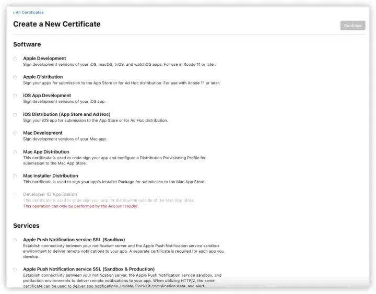Click 'Apple Push Notification service SSL (Sandbox & Production)' title
This screenshot has width=376, height=294.
pos(89,269)
